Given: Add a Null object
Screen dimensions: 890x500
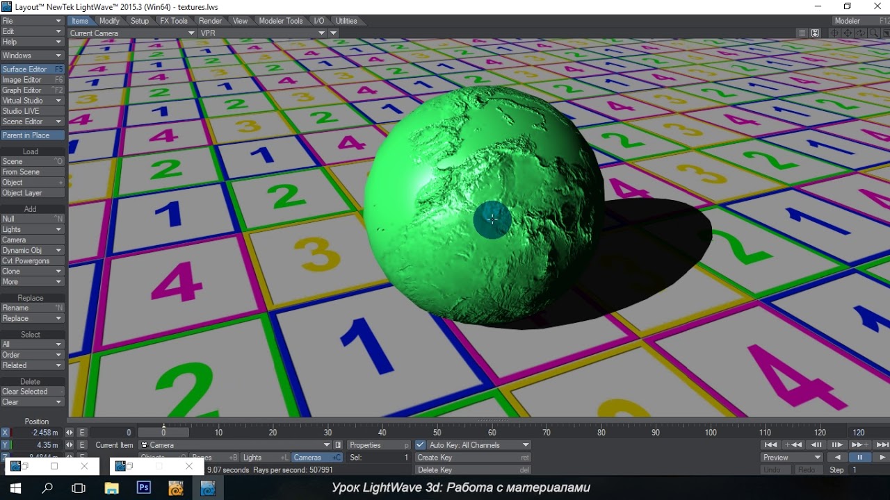Looking at the screenshot, I should click(x=33, y=219).
